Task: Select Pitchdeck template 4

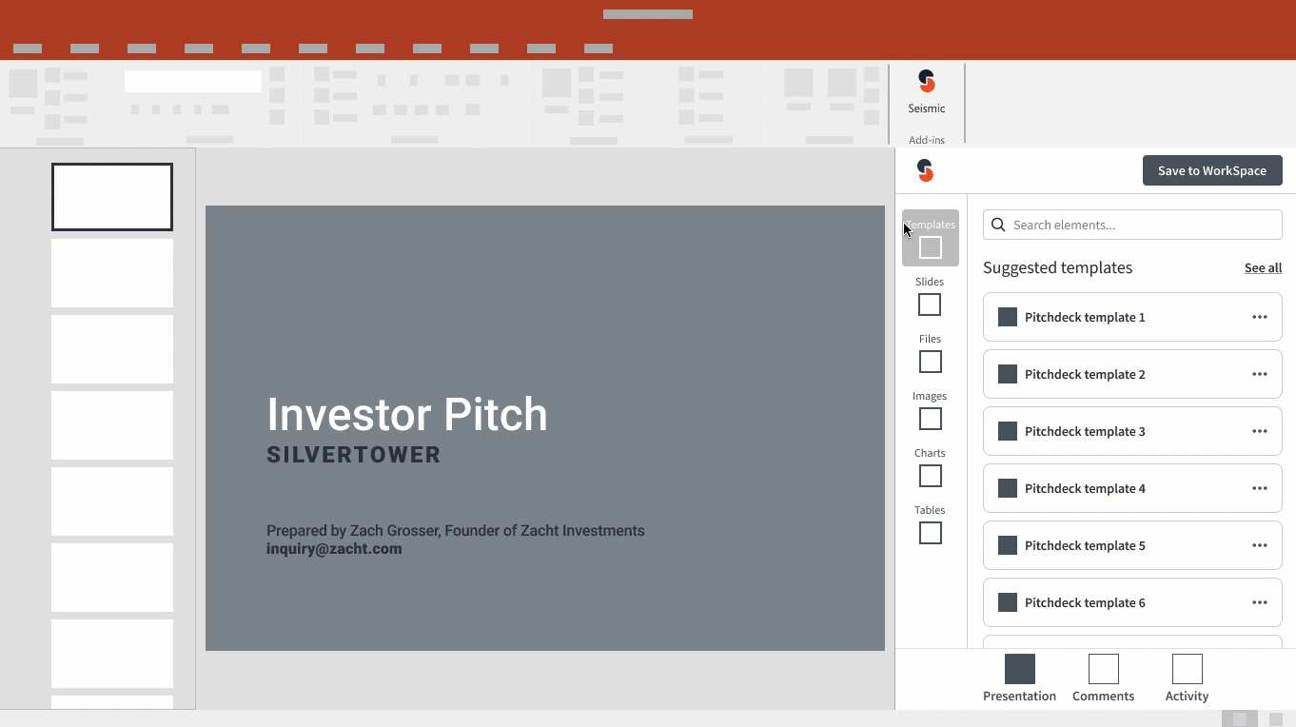Action: pos(1132,488)
